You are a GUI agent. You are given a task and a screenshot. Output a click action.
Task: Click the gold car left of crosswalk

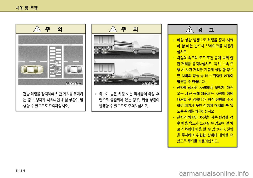(x=32, y=70)
